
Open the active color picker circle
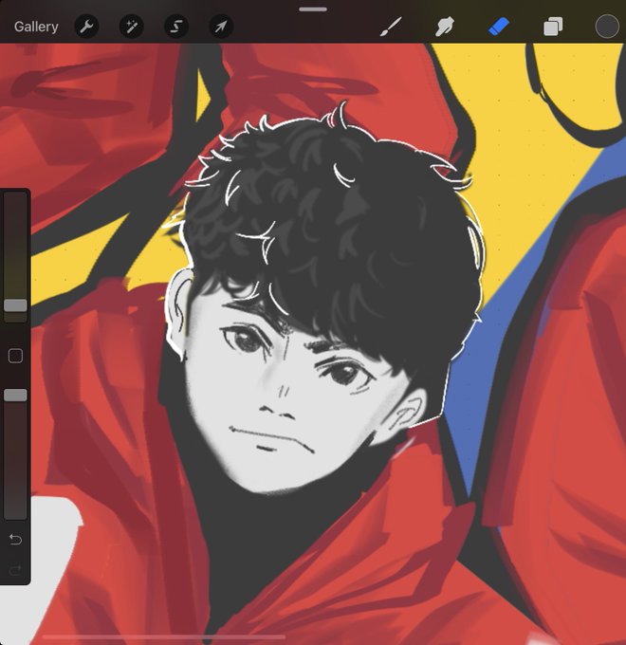pyautogui.click(x=607, y=27)
